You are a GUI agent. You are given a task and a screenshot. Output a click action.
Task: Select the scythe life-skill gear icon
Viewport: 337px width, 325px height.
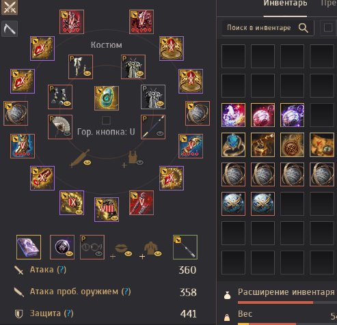coord(10,29)
